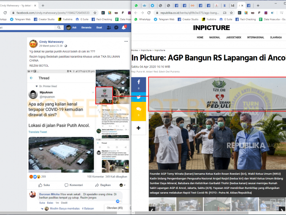Open post options three-dot menu
Screen dimensions: 286x215
[126, 41]
